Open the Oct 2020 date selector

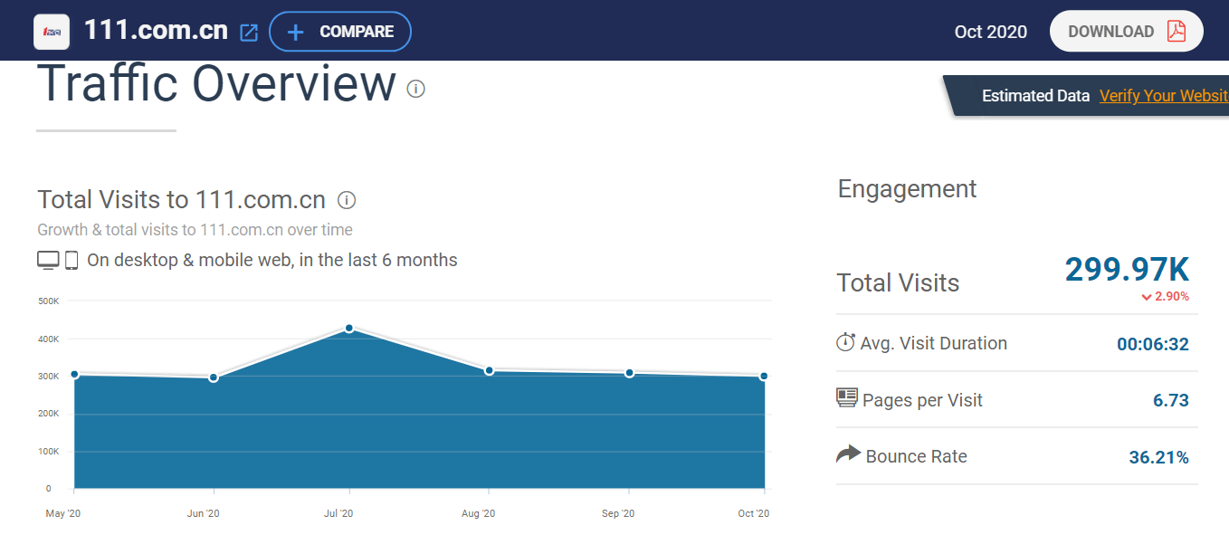click(x=991, y=32)
